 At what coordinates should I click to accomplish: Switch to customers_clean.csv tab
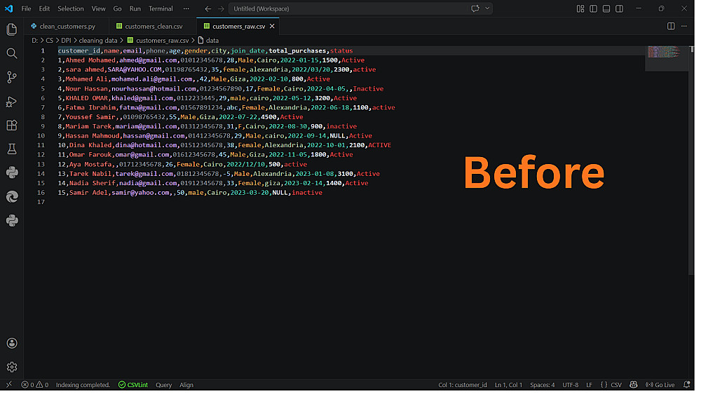click(x=154, y=27)
